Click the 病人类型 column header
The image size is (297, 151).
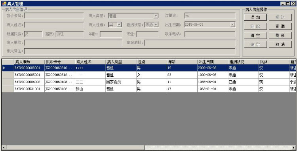(x=121, y=62)
